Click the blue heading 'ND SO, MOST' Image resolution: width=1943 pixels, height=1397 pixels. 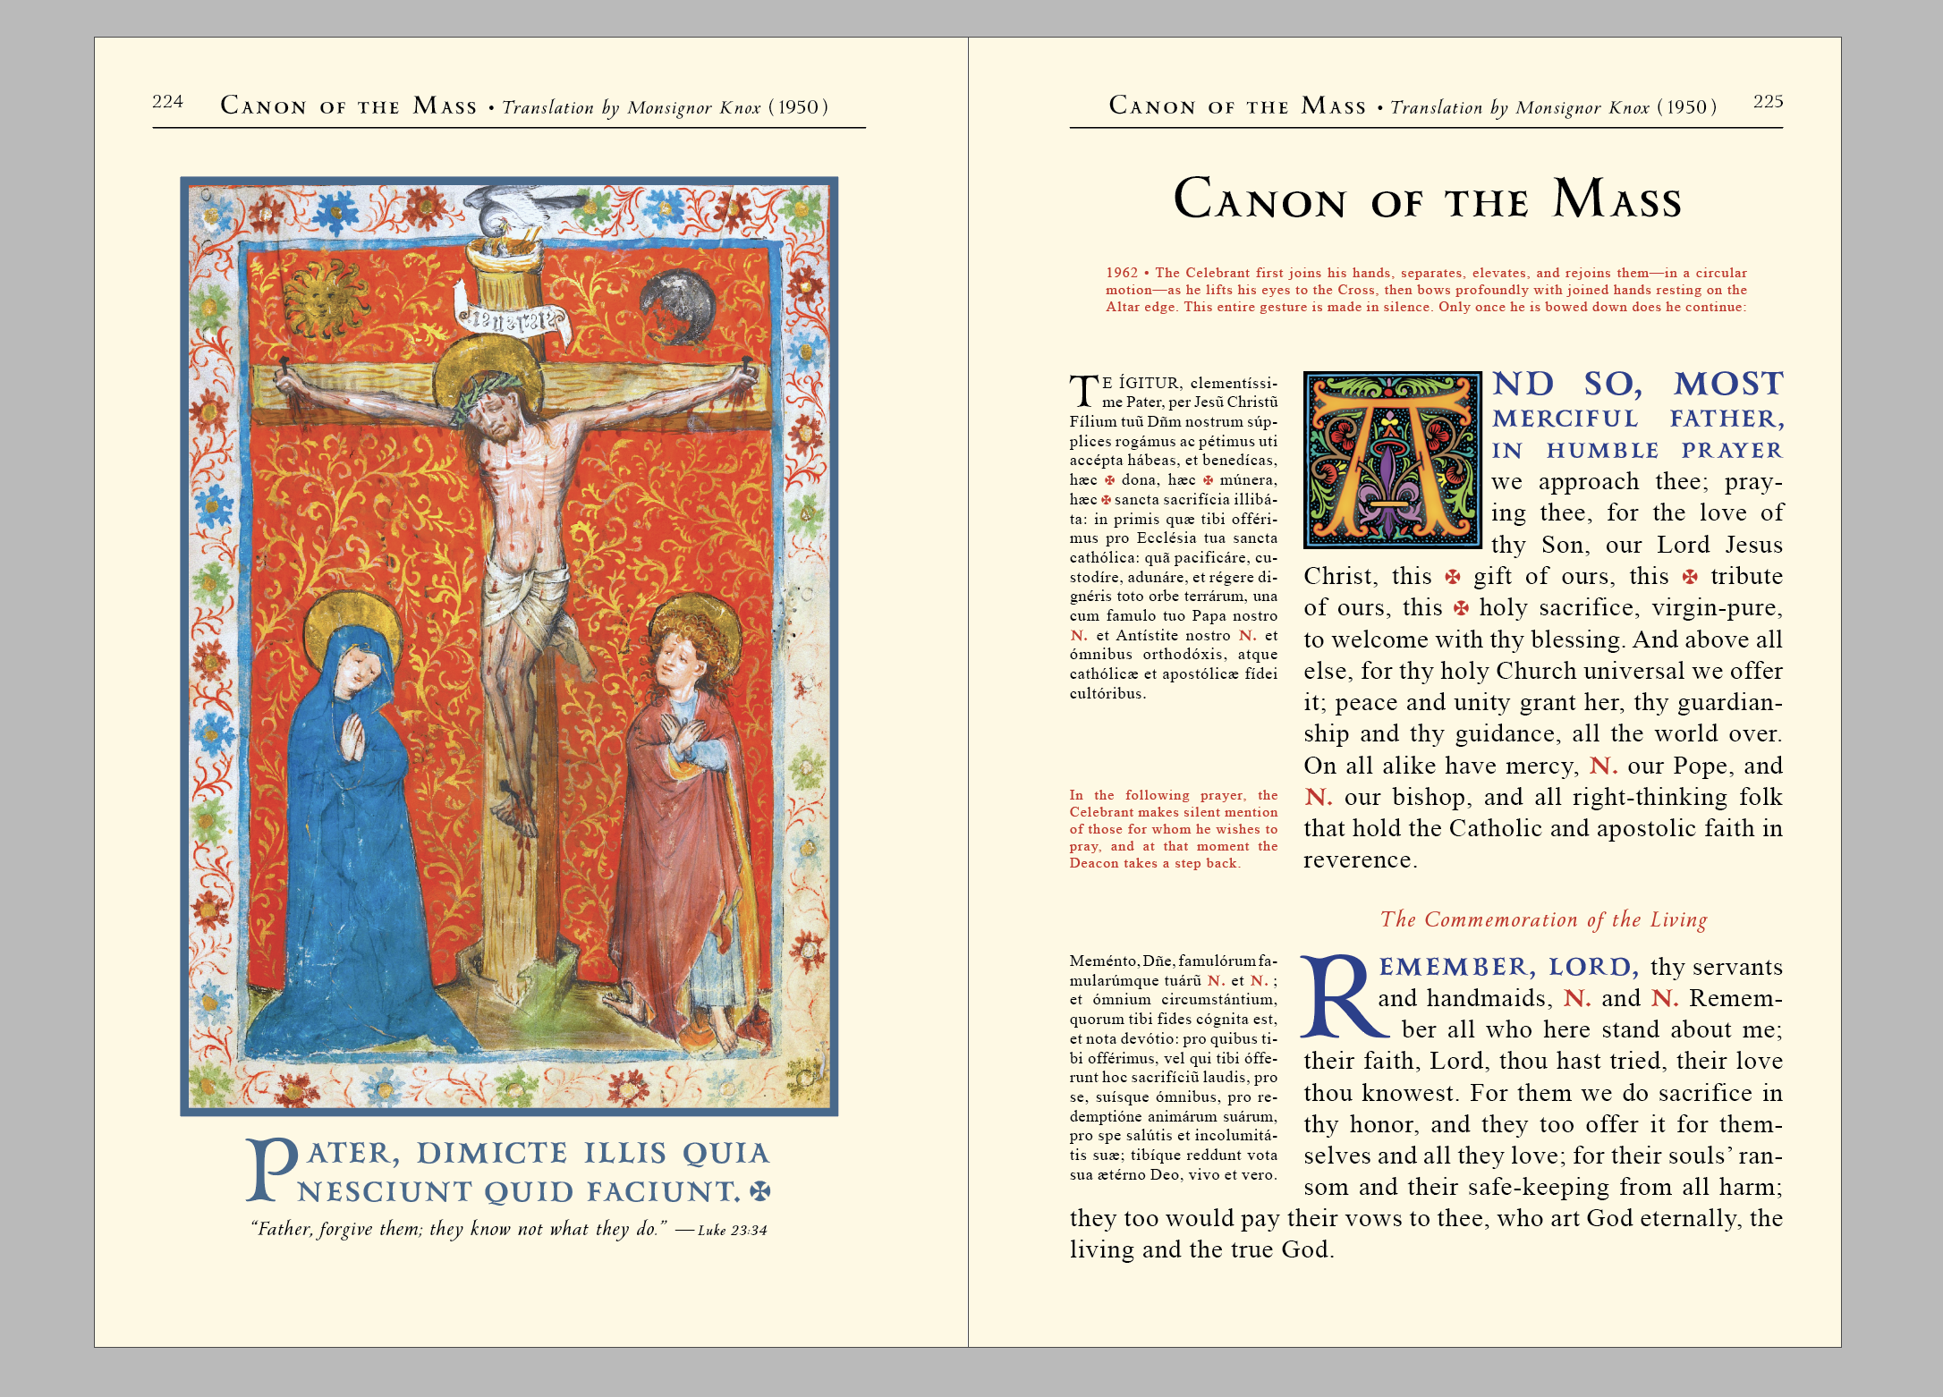1638,384
